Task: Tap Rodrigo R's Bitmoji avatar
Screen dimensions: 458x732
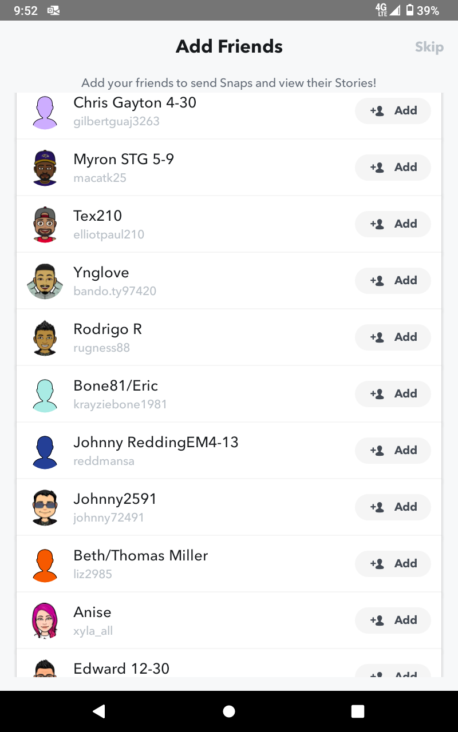Action: point(45,337)
